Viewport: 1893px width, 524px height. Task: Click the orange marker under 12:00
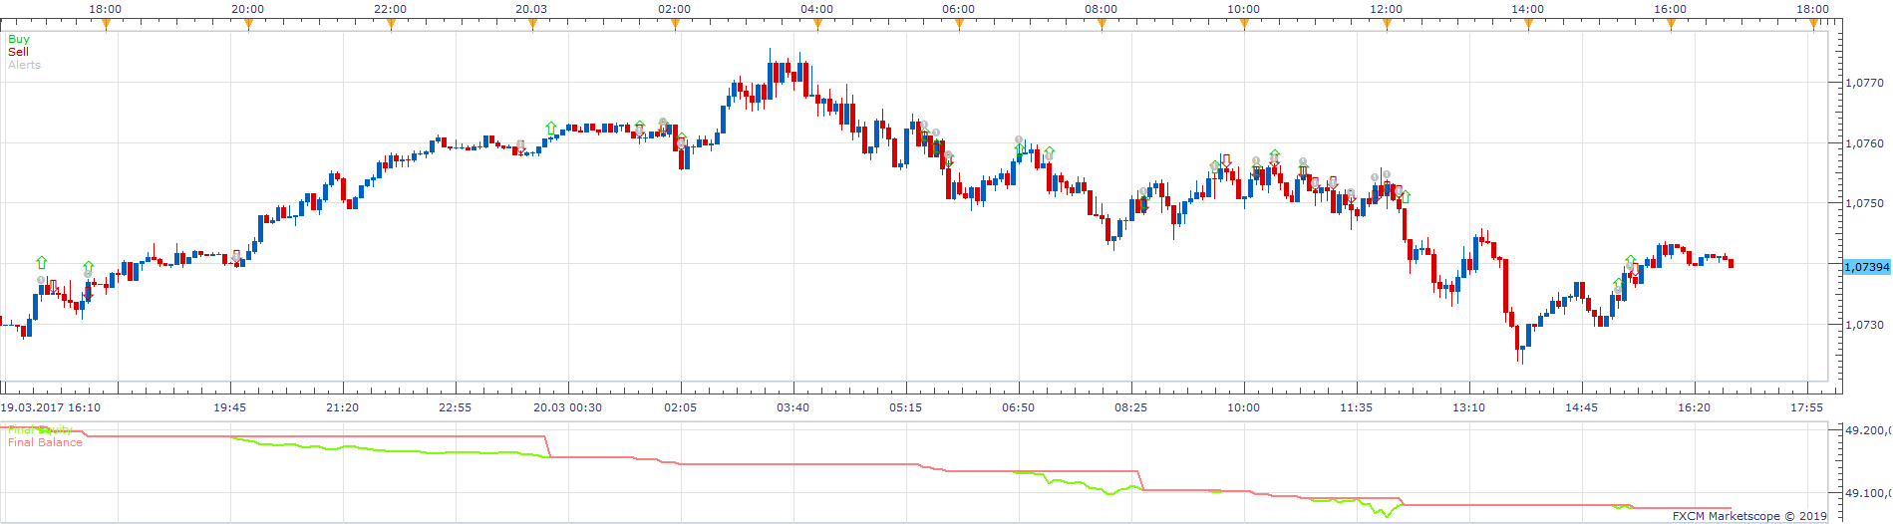point(1387,25)
